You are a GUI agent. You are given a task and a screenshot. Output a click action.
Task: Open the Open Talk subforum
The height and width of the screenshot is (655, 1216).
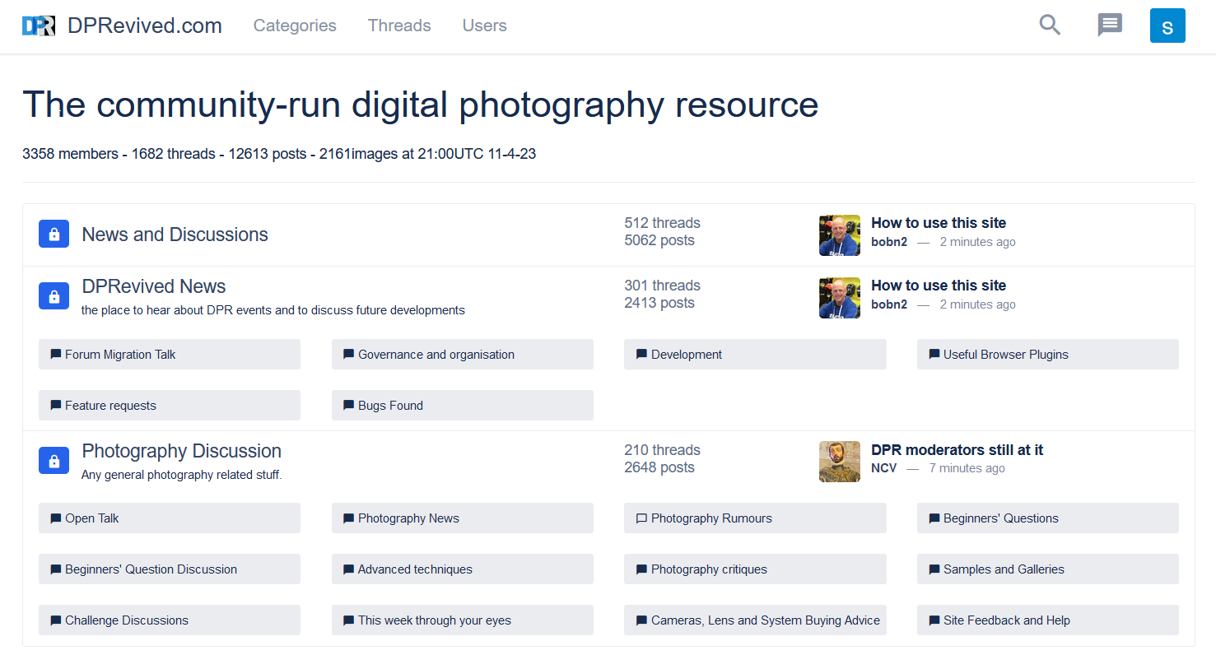point(170,518)
